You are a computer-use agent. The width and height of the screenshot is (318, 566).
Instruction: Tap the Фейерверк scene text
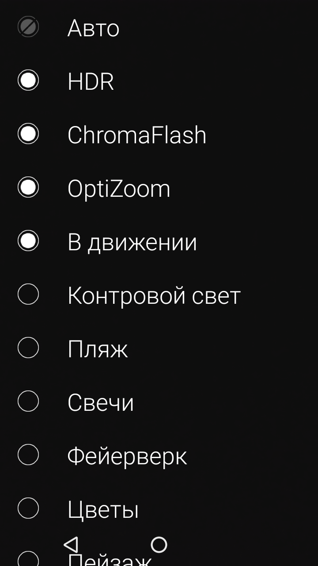[127, 457]
